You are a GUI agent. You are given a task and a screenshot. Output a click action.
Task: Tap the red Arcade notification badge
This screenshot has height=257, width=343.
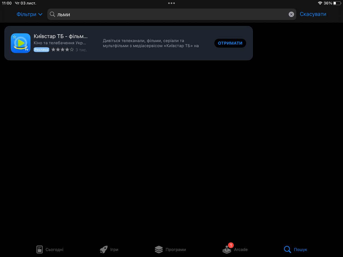pyautogui.click(x=231, y=245)
